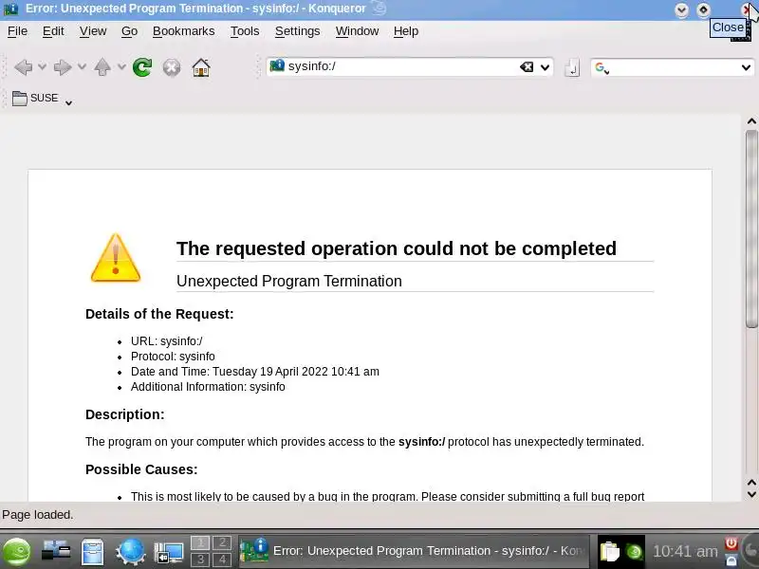Open the Bookmarks menu

(183, 31)
